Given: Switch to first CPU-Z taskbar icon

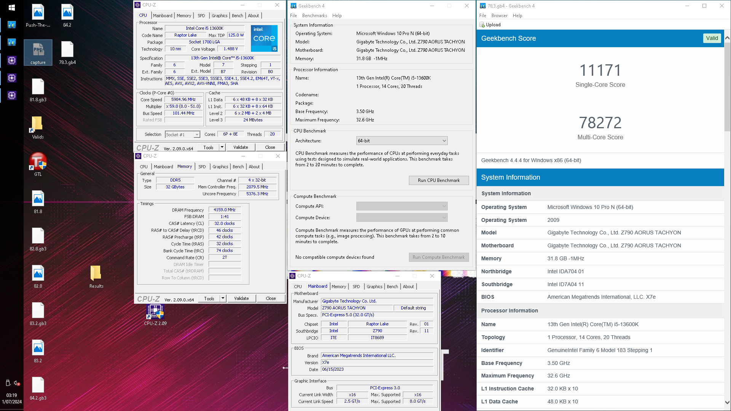Looking at the screenshot, I should coord(12,60).
